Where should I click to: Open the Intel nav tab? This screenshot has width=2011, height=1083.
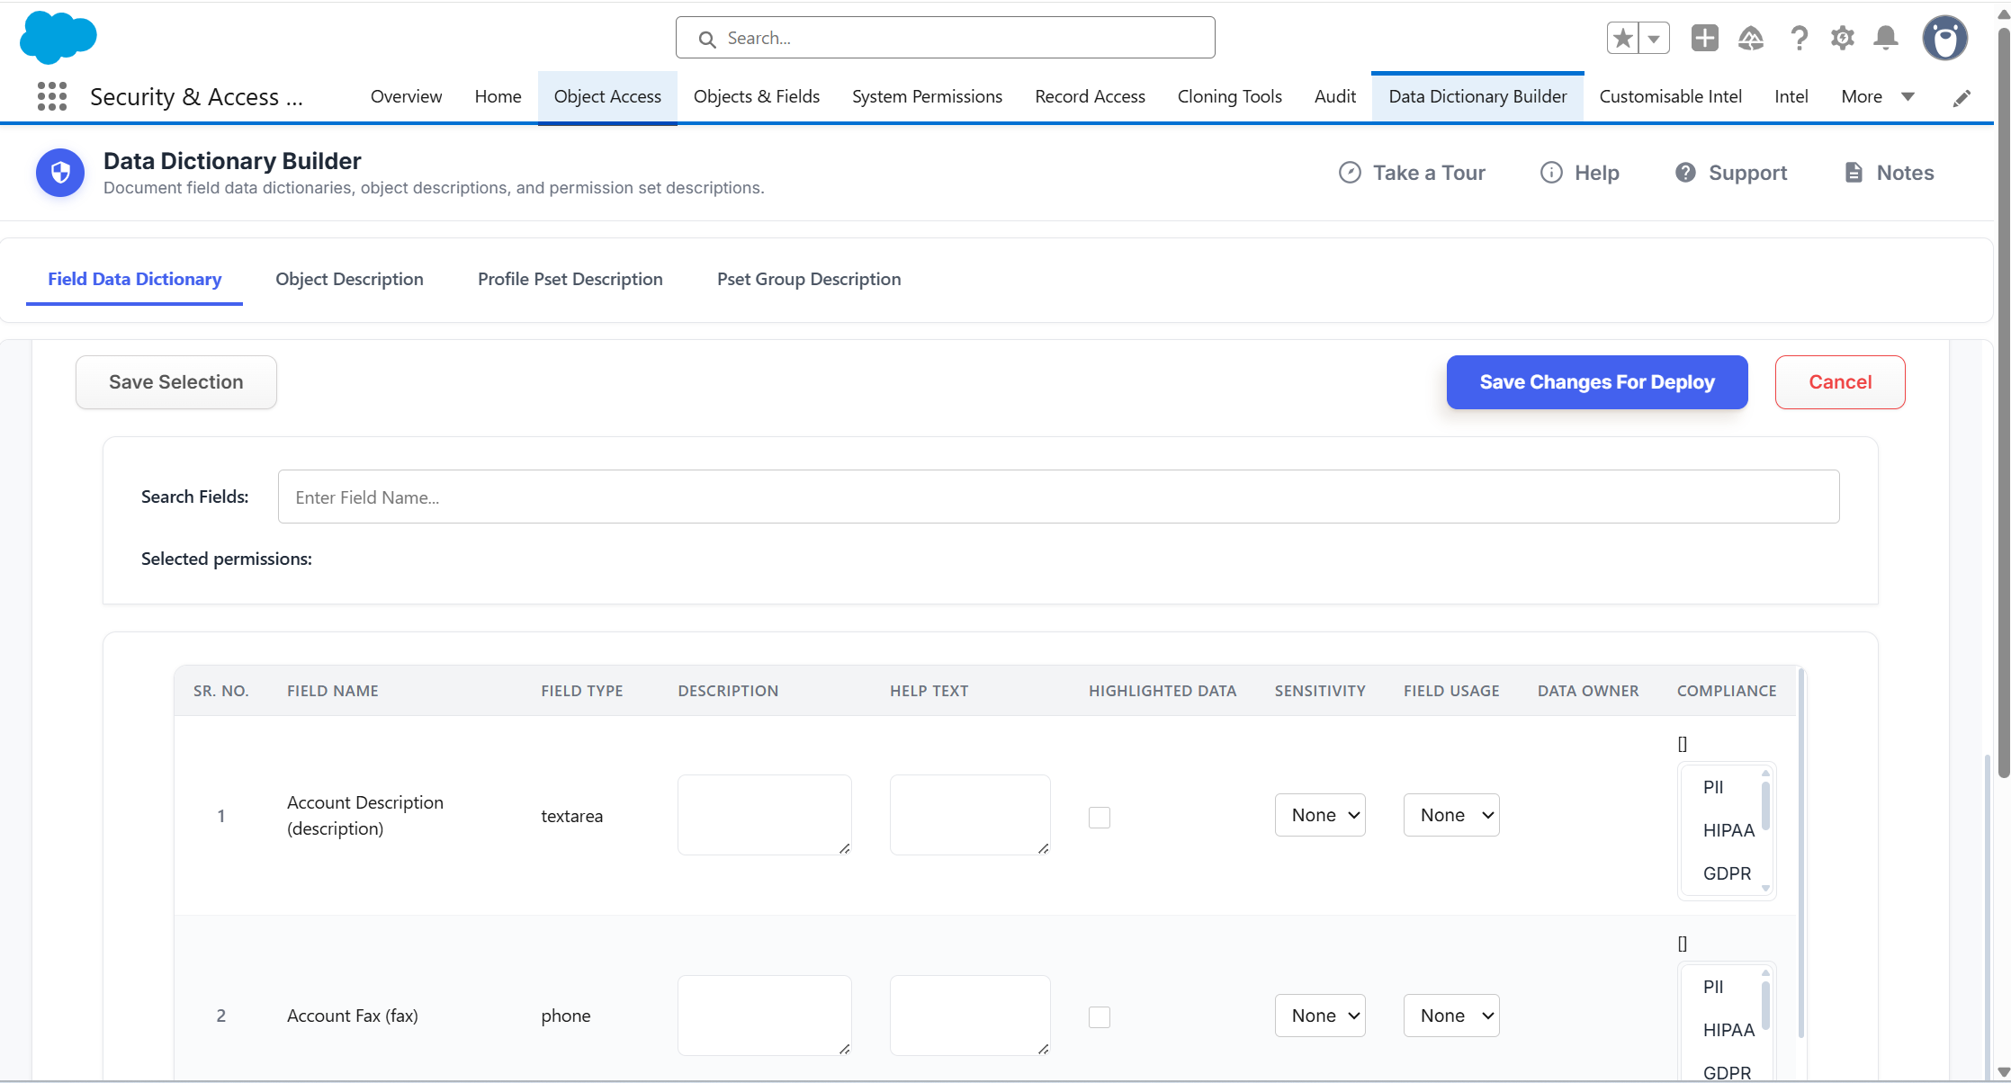[x=1791, y=96]
